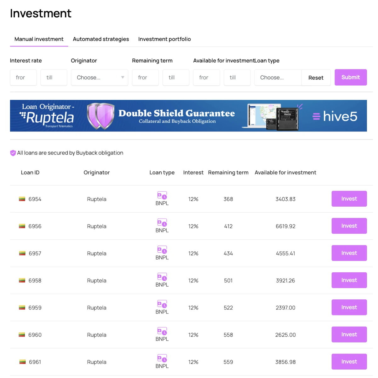Click available amount 3856.98
Screen dimensions: 378x378
[x=285, y=362]
